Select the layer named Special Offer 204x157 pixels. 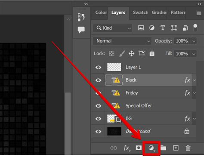[x=139, y=106]
